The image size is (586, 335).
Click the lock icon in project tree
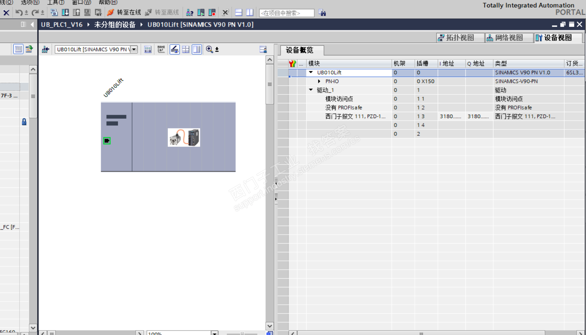pos(24,122)
